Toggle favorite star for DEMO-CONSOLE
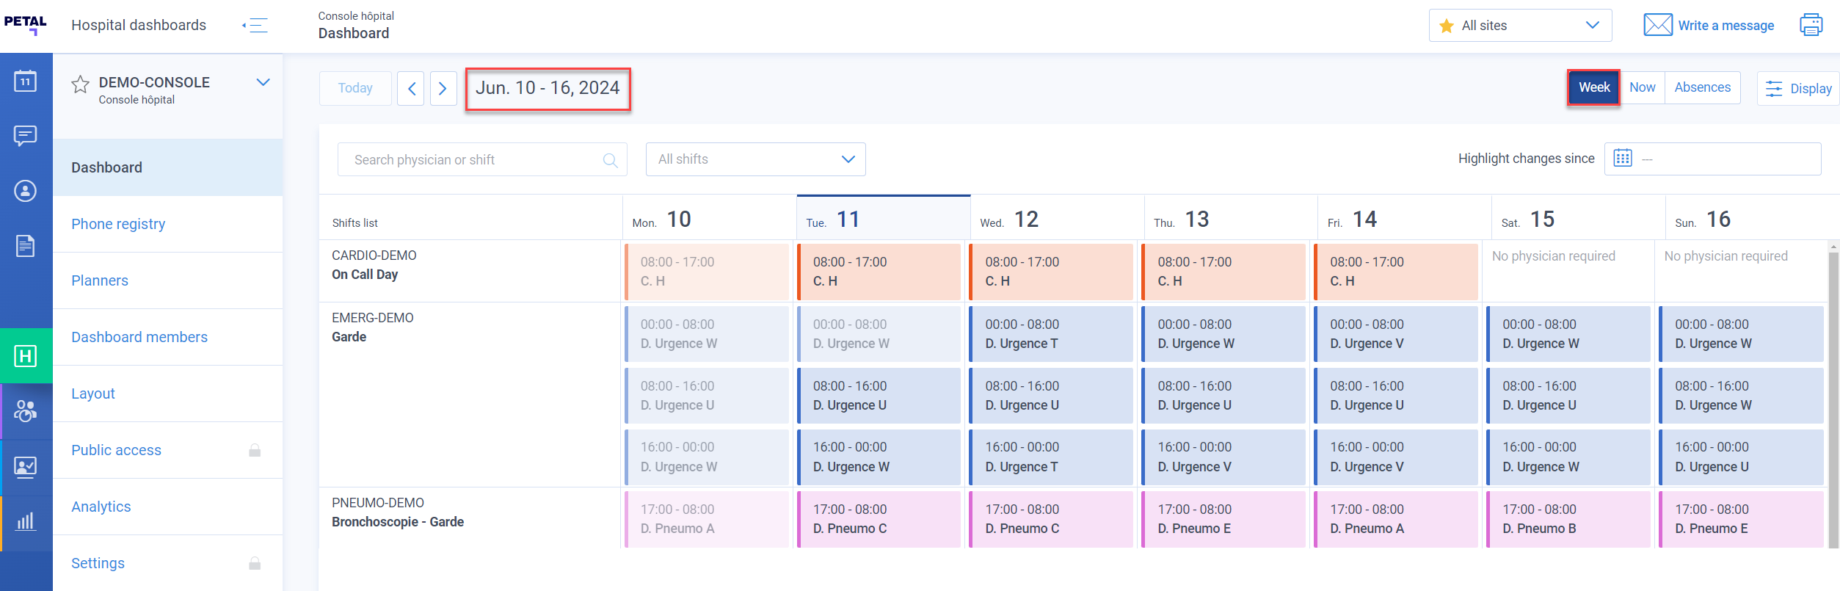The image size is (1840, 591). click(80, 84)
